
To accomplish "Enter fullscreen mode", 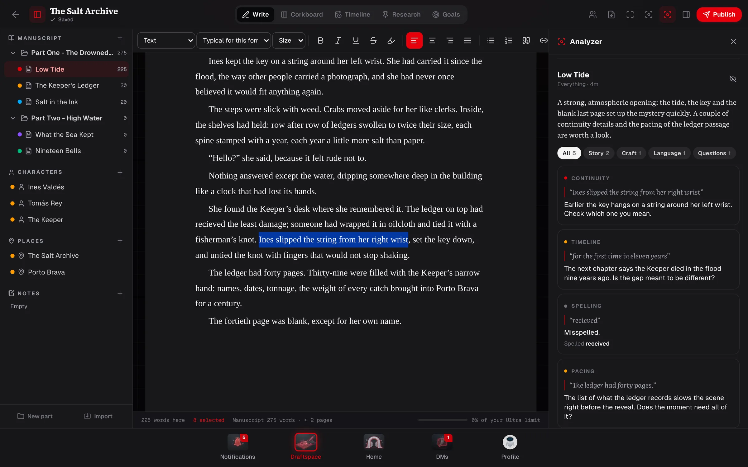I will coord(630,15).
